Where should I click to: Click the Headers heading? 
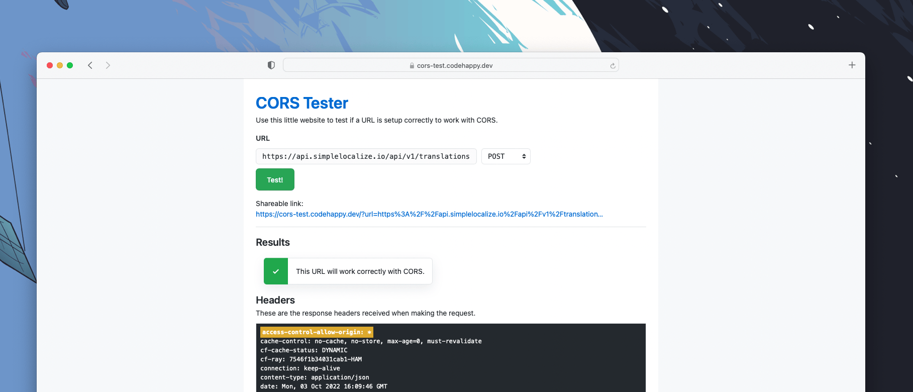coord(275,300)
